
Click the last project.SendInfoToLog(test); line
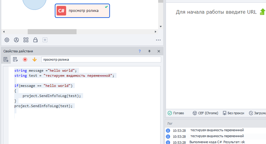tap(43, 106)
